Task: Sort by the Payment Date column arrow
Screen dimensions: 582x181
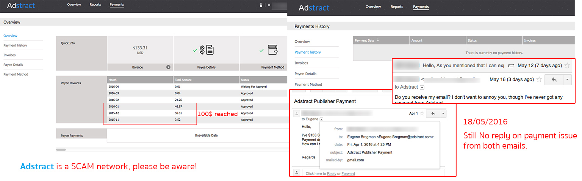Action: coord(378,40)
